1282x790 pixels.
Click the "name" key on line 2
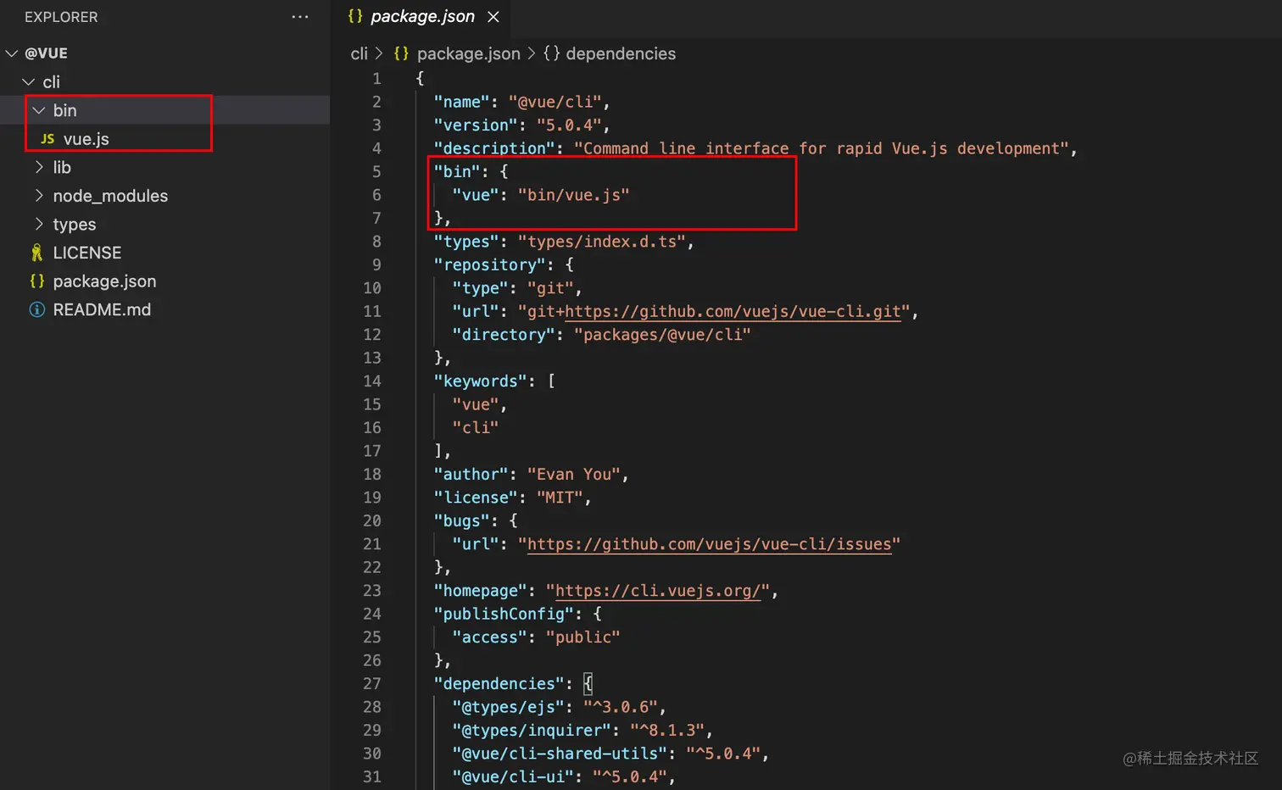461,102
